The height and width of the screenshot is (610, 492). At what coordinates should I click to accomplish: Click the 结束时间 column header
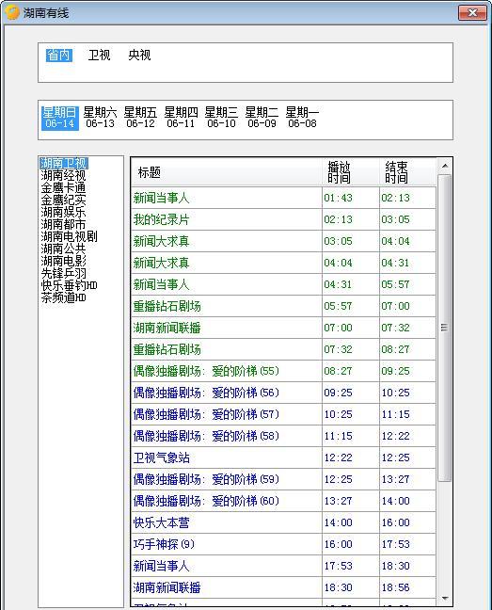pos(407,172)
